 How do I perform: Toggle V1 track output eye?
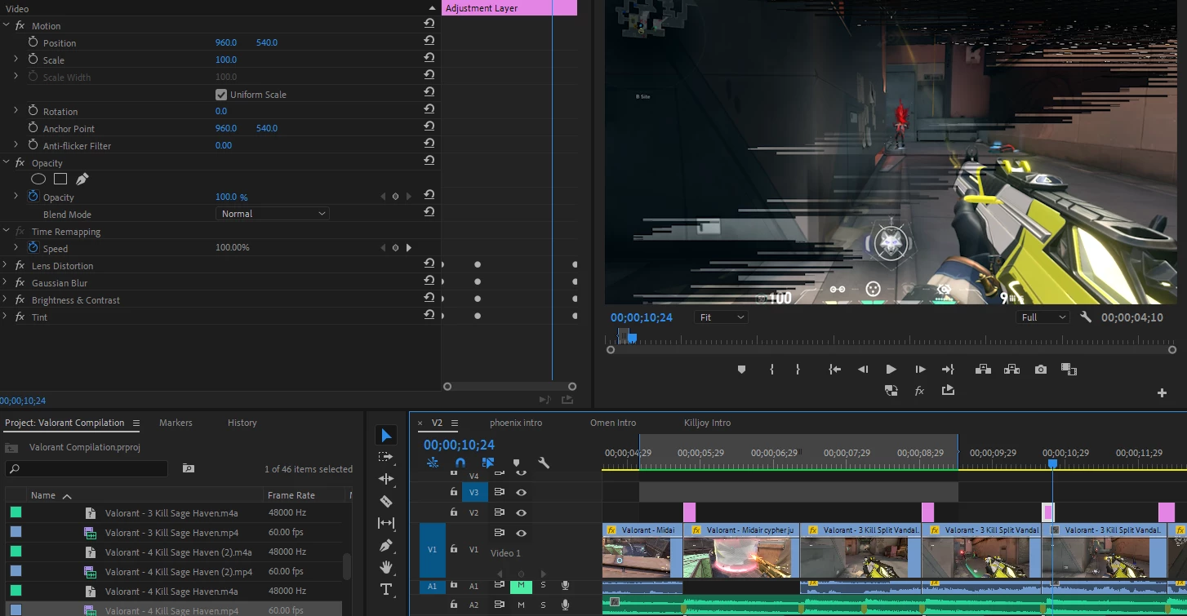(521, 534)
